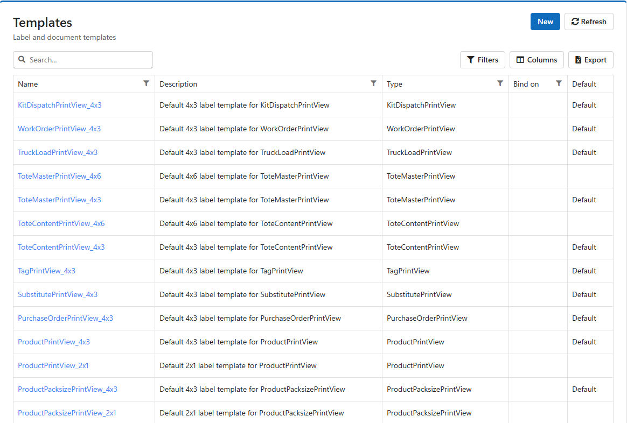Open the ProductPrintView_4x3 template

point(54,342)
